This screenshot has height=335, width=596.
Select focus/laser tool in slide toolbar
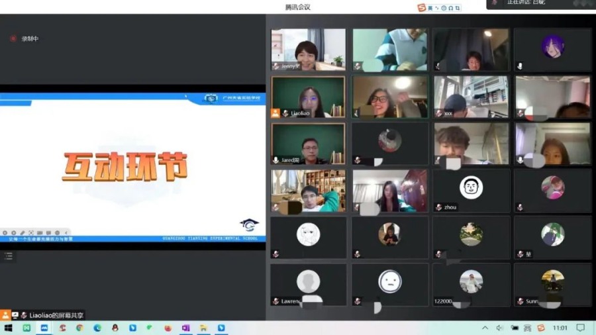point(31,232)
